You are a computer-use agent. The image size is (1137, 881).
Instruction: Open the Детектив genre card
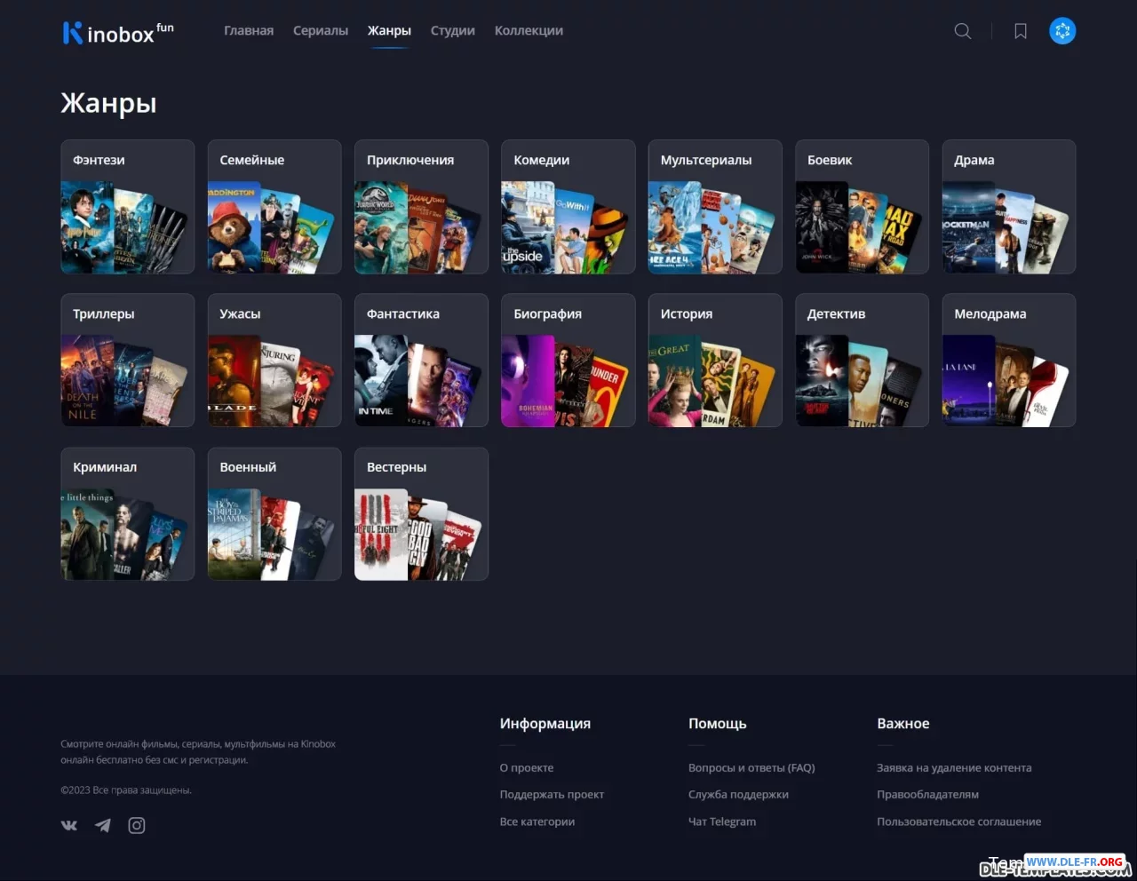[862, 361]
